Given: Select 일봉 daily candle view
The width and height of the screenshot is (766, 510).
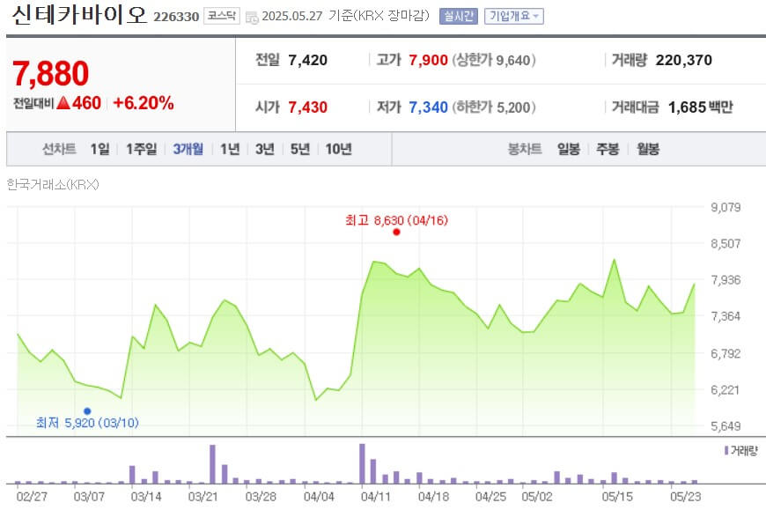Looking at the screenshot, I should pyautogui.click(x=568, y=149).
